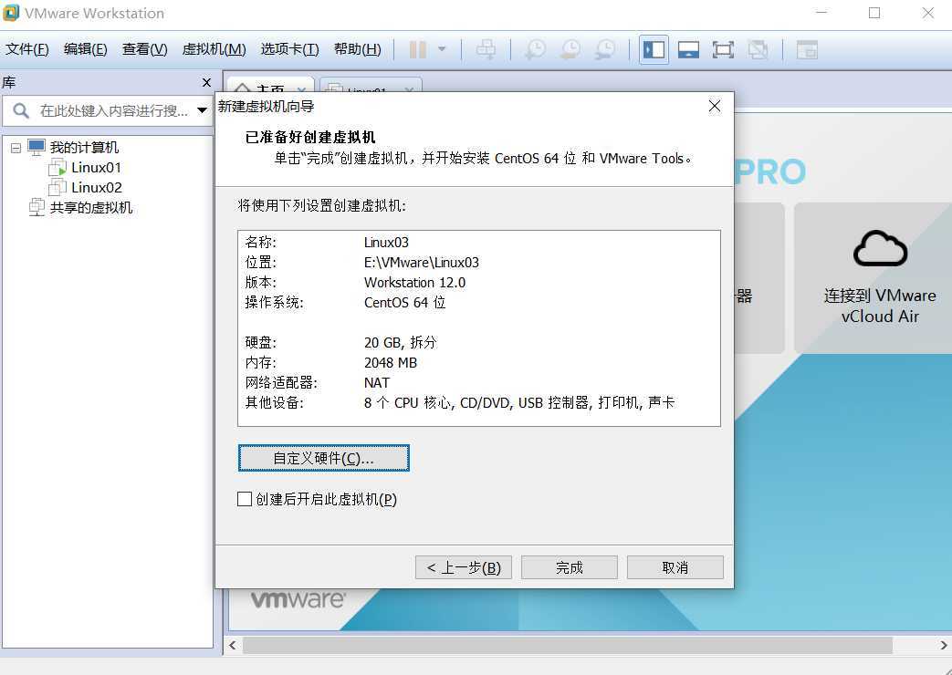Click the pause virtual machine toolbar icon
This screenshot has height=675, width=952.
[x=418, y=50]
